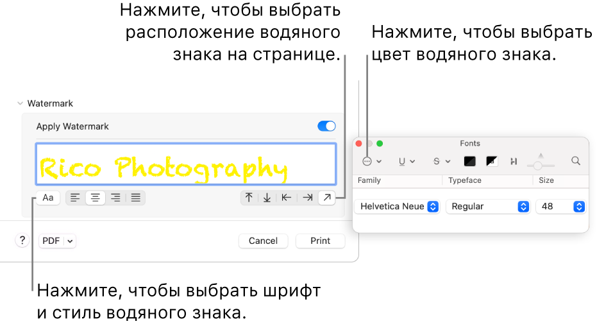Image resolution: width=597 pixels, height=326 pixels.
Task: Set watermark to diagonal orientation
Action: pyautogui.click(x=326, y=198)
